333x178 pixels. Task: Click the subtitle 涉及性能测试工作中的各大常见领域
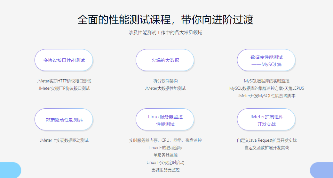coord(165,33)
